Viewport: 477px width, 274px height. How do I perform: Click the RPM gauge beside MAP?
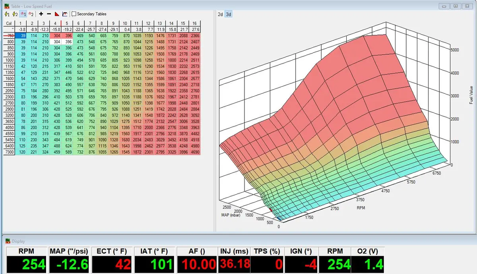(x=26, y=260)
